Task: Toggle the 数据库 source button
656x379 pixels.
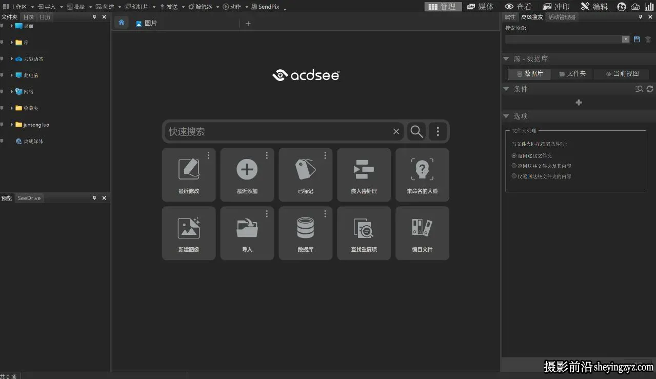Action: (x=529, y=74)
